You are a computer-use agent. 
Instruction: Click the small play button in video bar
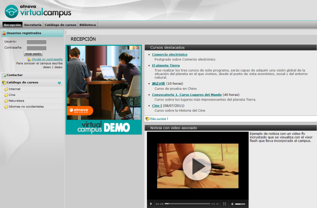(x=151, y=204)
